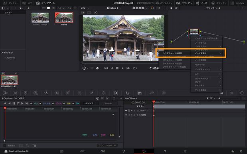247x154 pixels.
Task: Open the ノードを追加 context menu entry
Action: (x=206, y=53)
